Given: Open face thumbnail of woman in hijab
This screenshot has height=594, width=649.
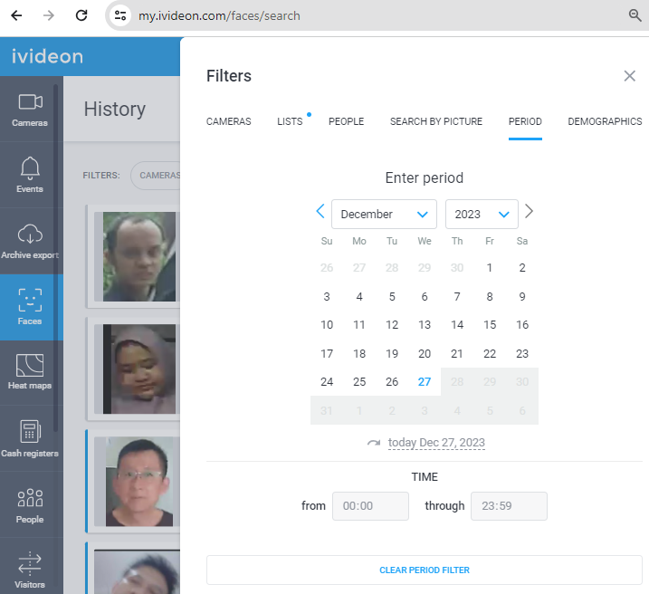Looking at the screenshot, I should [139, 369].
